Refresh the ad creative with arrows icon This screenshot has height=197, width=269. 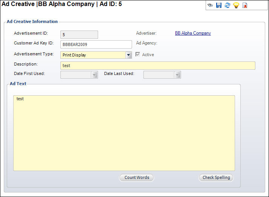[x=227, y=6]
